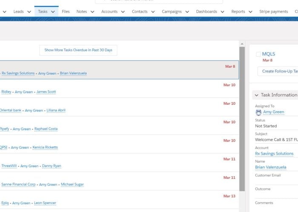Select the Not Started status value

point(266,126)
